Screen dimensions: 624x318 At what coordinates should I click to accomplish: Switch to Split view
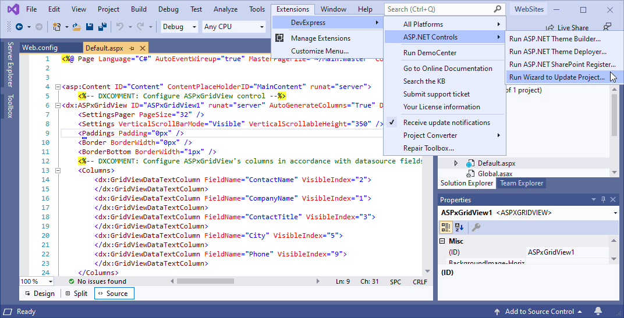[x=76, y=294]
